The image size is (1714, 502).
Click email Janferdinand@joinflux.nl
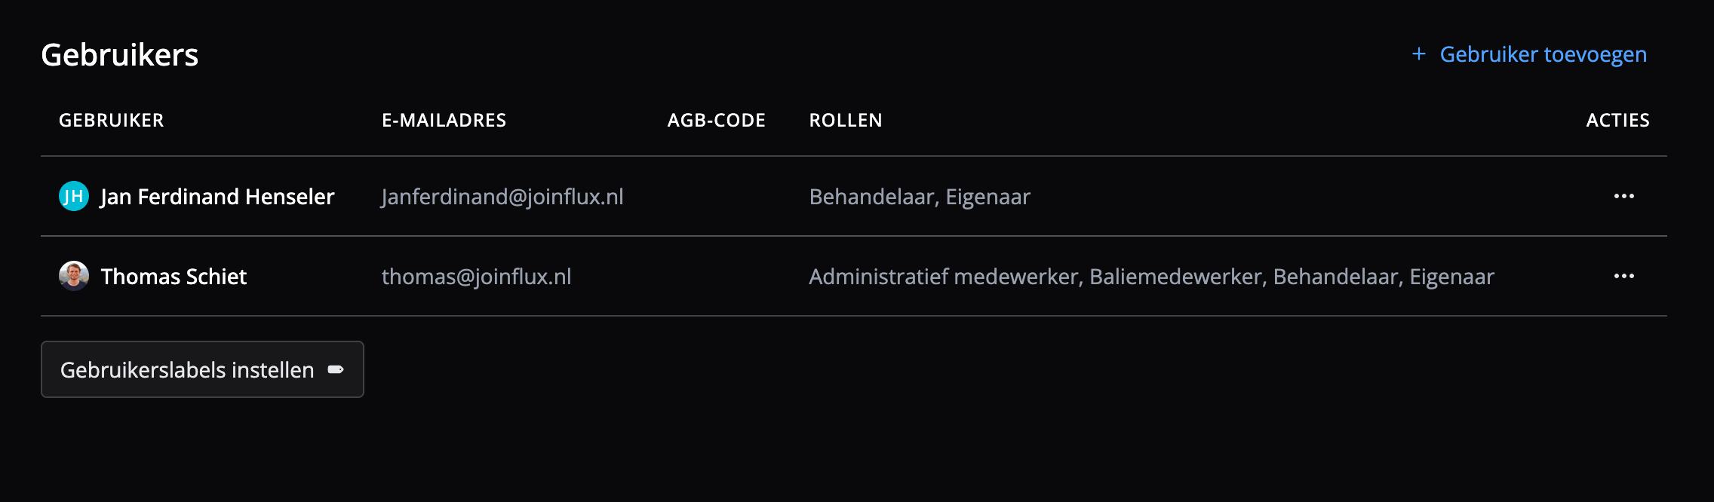pos(502,197)
